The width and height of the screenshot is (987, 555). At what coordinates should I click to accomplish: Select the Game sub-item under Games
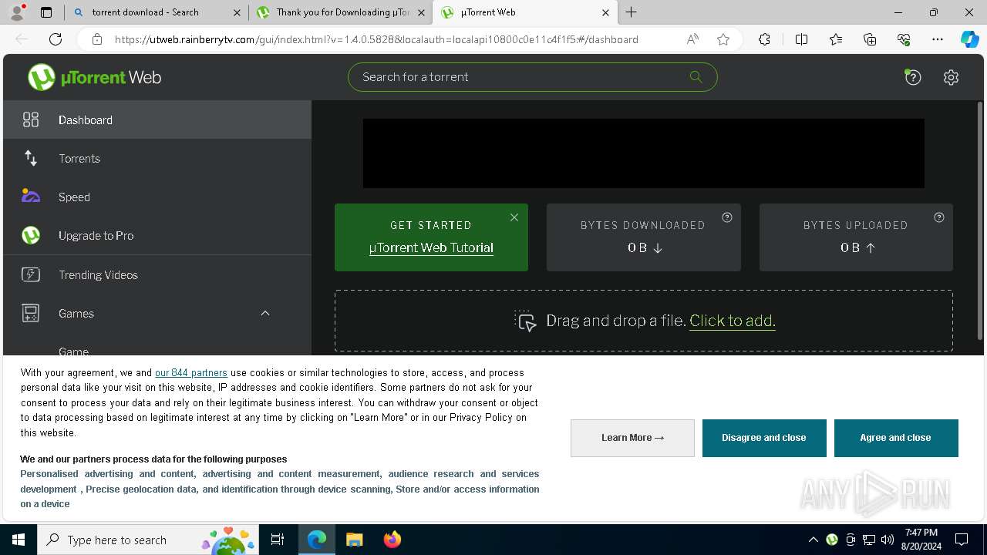tap(73, 351)
